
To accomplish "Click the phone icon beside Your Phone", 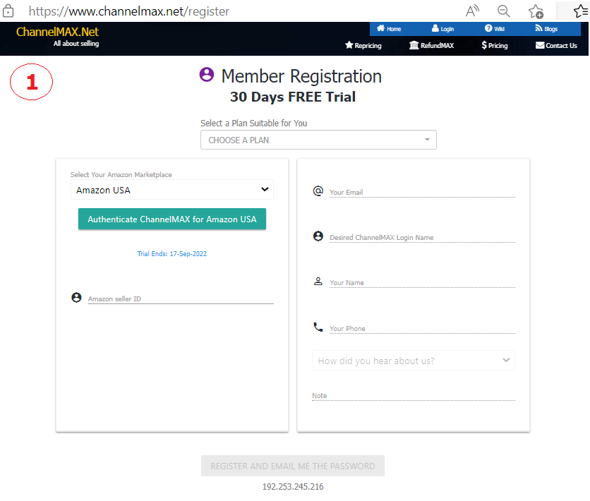I will pos(318,327).
